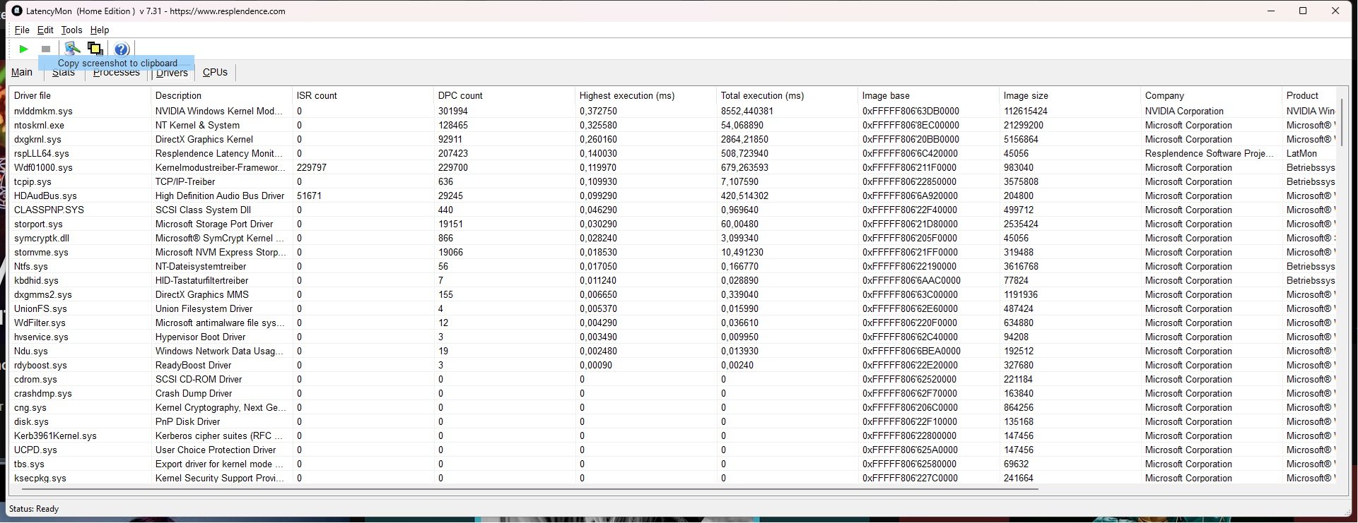Sort by Highest execution (ms) column header
Screen dimensions: 1358x523
[645, 95]
